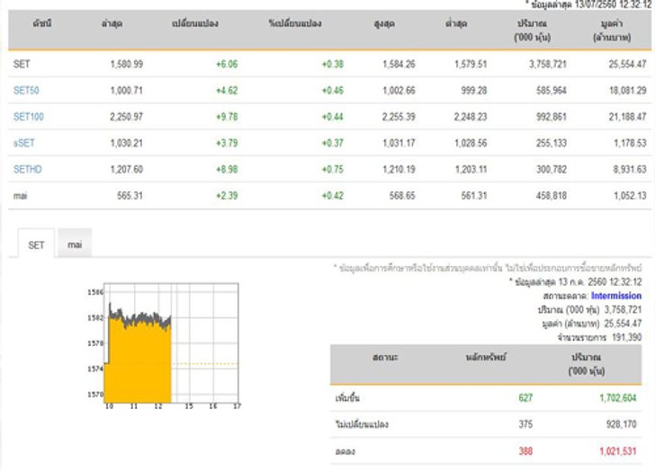The height and width of the screenshot is (471, 655).
Task: Select SET100 value 21,188.47
Action: pyautogui.click(x=627, y=116)
